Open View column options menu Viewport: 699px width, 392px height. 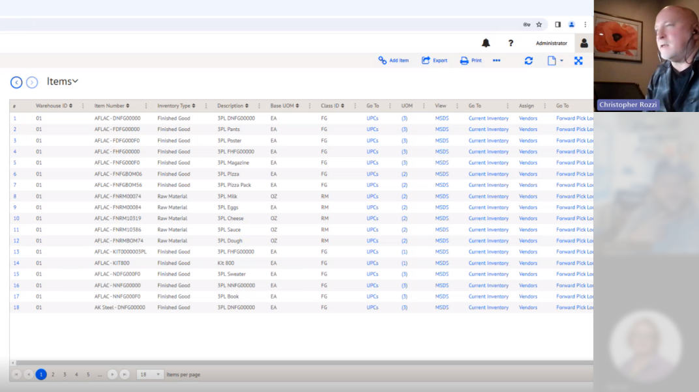[457, 106]
